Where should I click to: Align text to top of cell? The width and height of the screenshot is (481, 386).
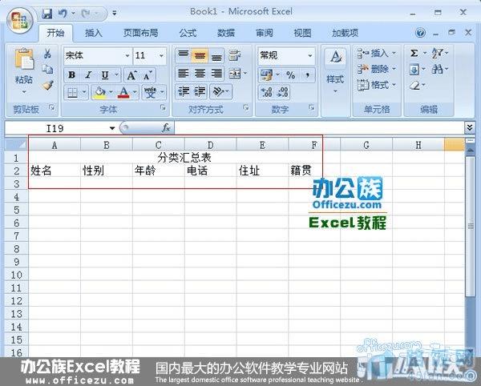(183, 55)
